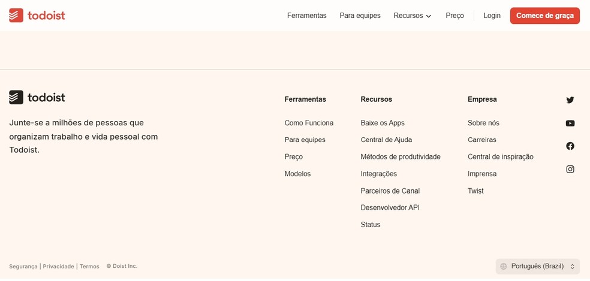Open the Facebook social icon

click(570, 146)
